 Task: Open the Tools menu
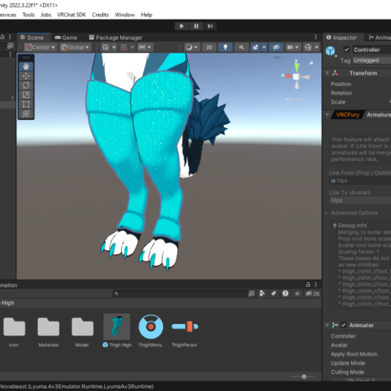point(29,15)
